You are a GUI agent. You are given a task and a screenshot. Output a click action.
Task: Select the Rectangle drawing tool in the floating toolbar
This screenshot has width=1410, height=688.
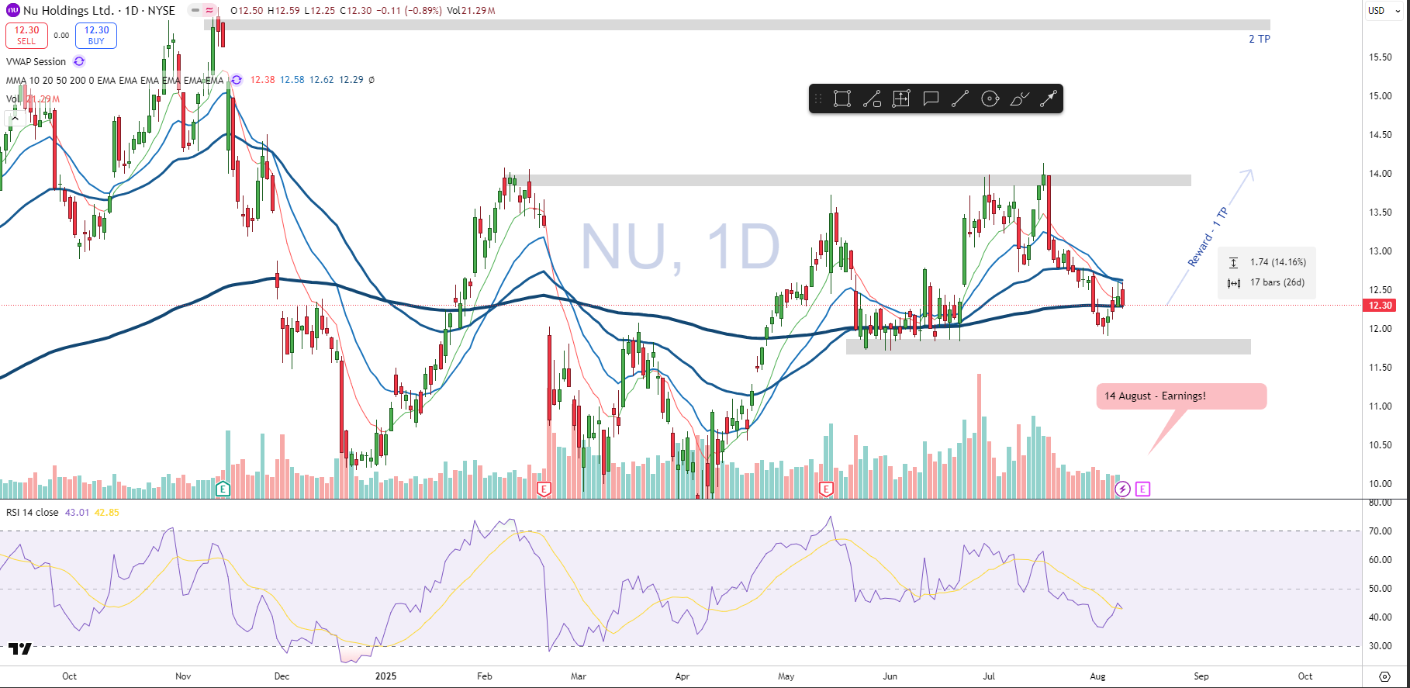tap(842, 99)
